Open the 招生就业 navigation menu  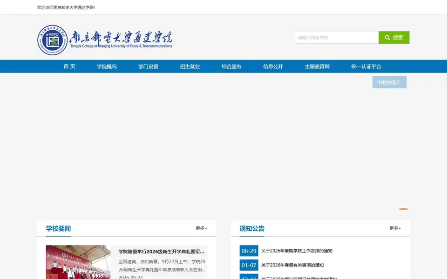point(190,66)
